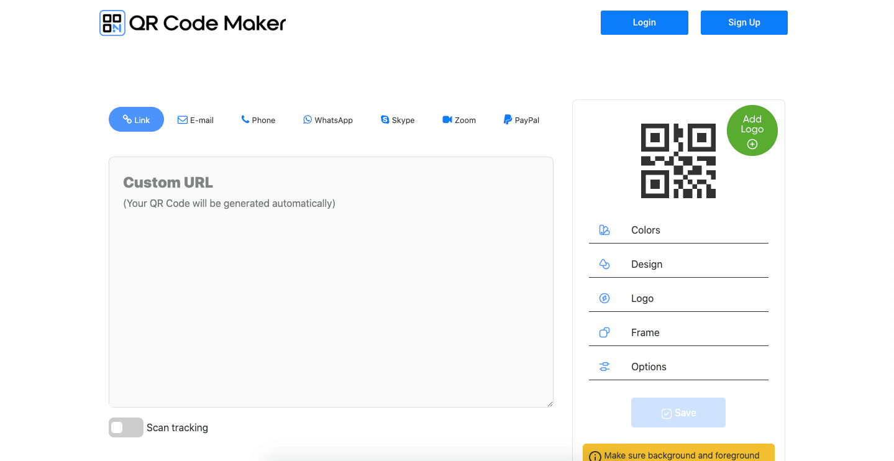Click the Colors palette icon

click(x=604, y=229)
